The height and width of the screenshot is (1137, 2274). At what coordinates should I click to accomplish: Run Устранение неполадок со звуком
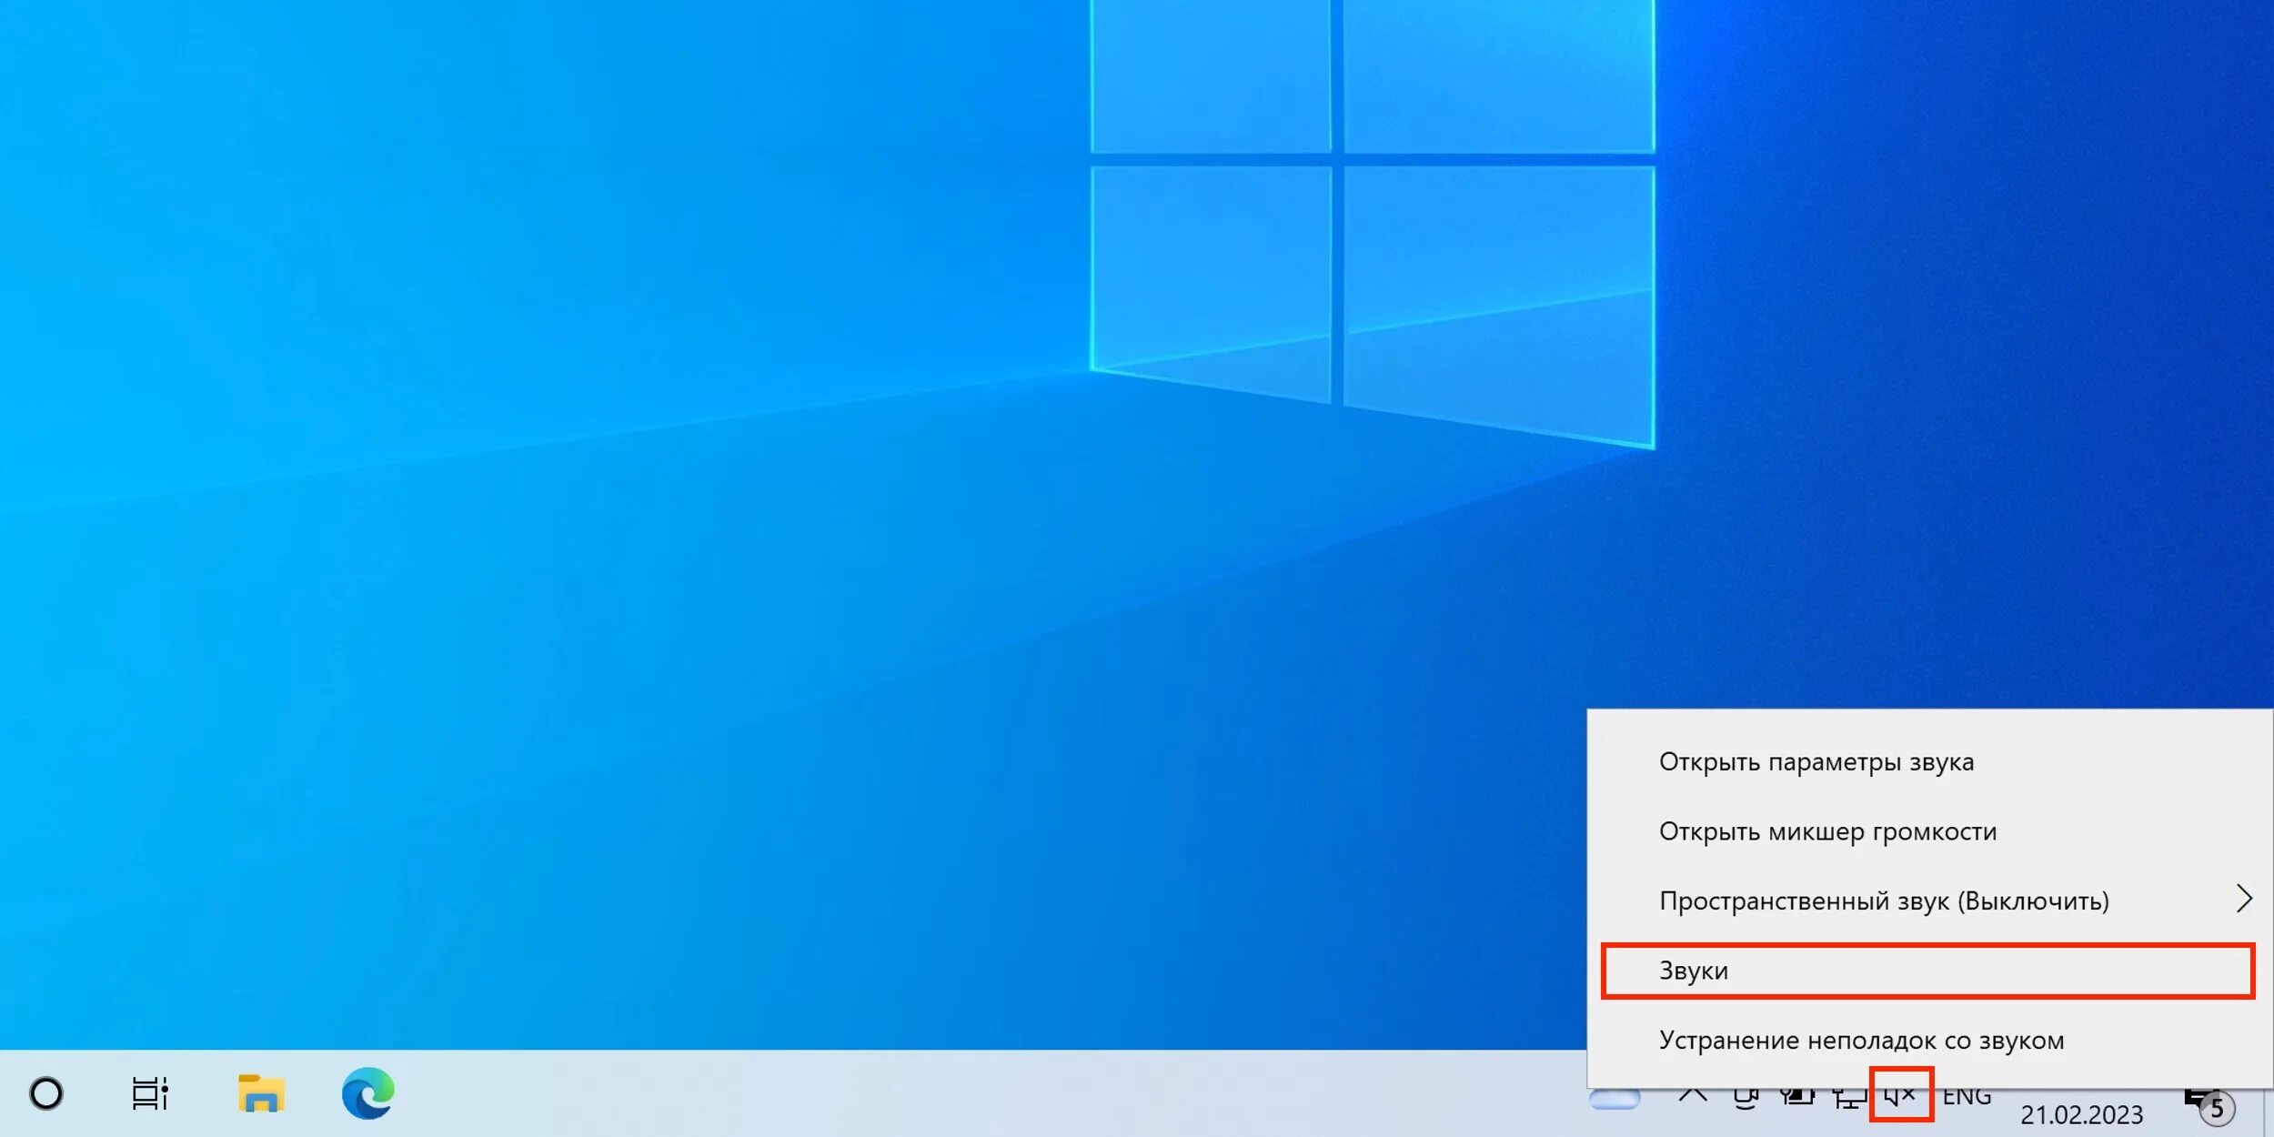(1861, 1040)
